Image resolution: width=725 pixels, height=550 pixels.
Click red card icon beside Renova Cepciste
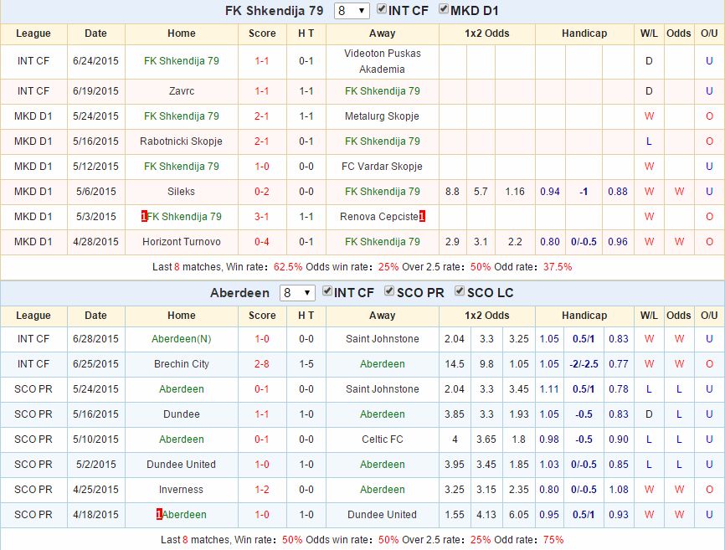[x=422, y=216]
